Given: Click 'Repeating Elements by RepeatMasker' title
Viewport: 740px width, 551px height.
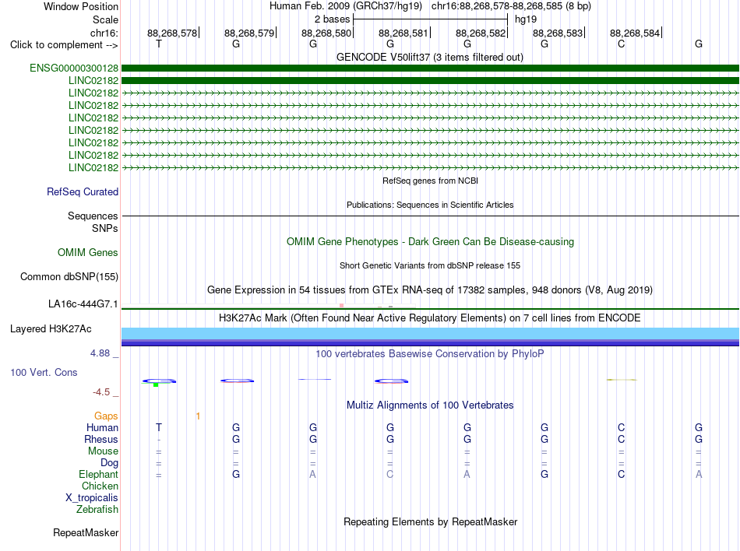Looking at the screenshot, I should pos(431,522).
